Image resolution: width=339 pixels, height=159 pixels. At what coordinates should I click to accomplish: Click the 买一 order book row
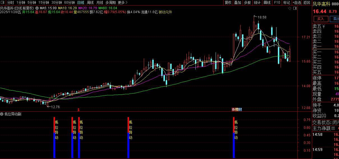(x=326, y=52)
